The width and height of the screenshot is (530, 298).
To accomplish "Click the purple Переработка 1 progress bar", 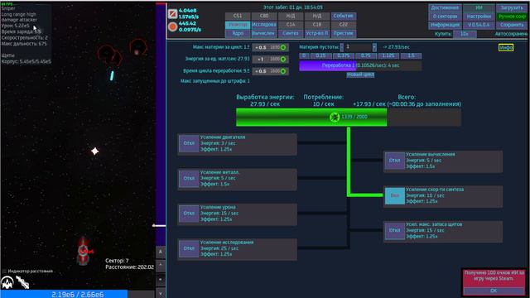I will (360, 65).
